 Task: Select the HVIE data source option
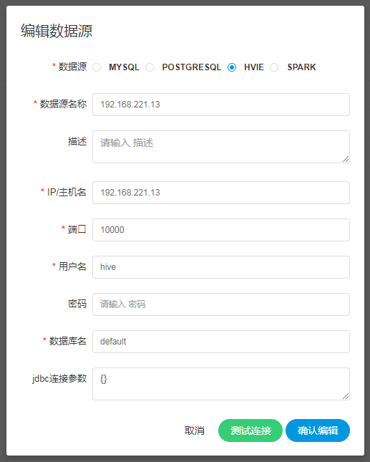[x=232, y=67]
